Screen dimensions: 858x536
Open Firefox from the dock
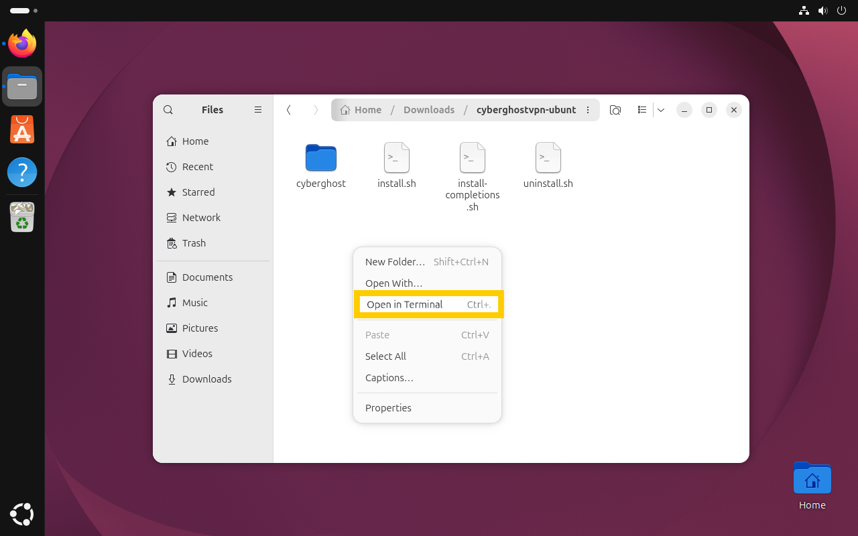[22, 44]
